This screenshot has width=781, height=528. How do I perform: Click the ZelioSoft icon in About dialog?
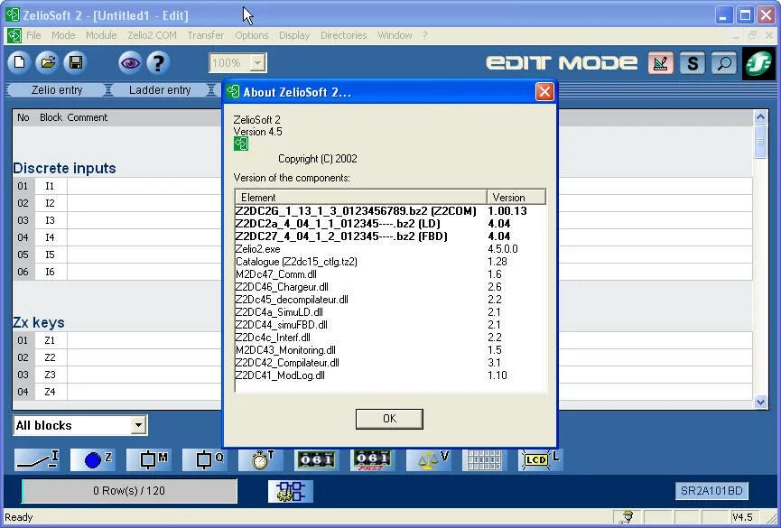click(x=240, y=144)
